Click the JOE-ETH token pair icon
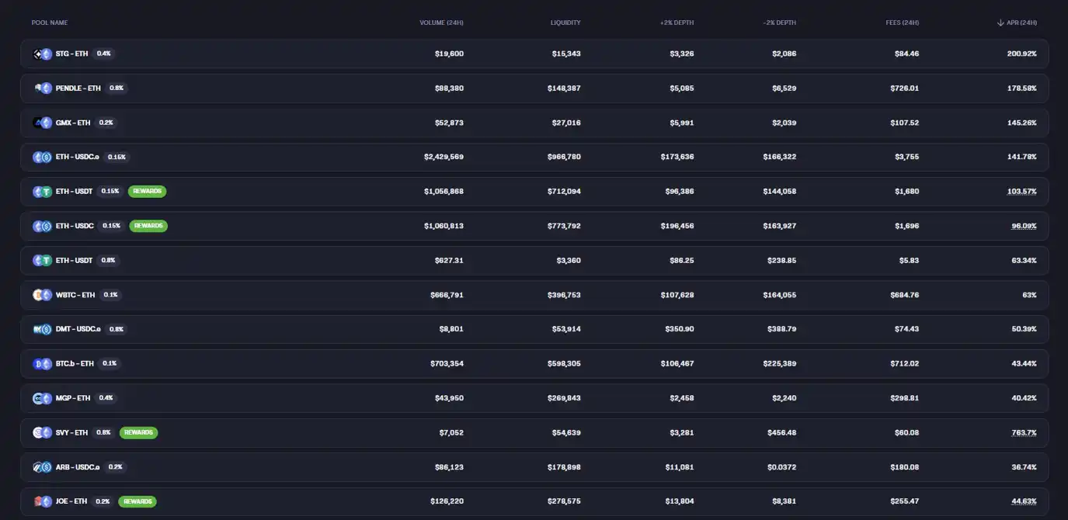 coord(42,501)
